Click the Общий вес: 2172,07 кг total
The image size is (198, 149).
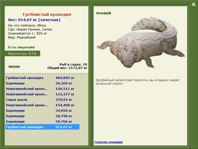tap(67, 68)
